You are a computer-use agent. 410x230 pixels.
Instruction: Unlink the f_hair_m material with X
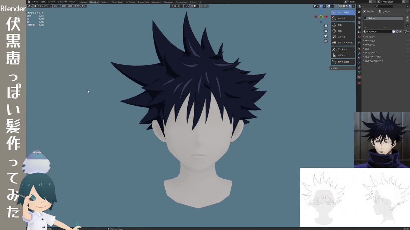point(400,31)
